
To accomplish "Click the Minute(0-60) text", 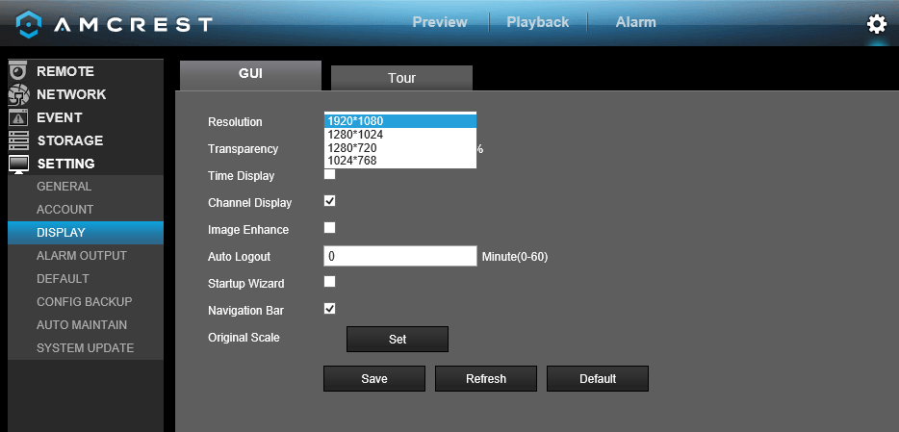I will point(515,257).
